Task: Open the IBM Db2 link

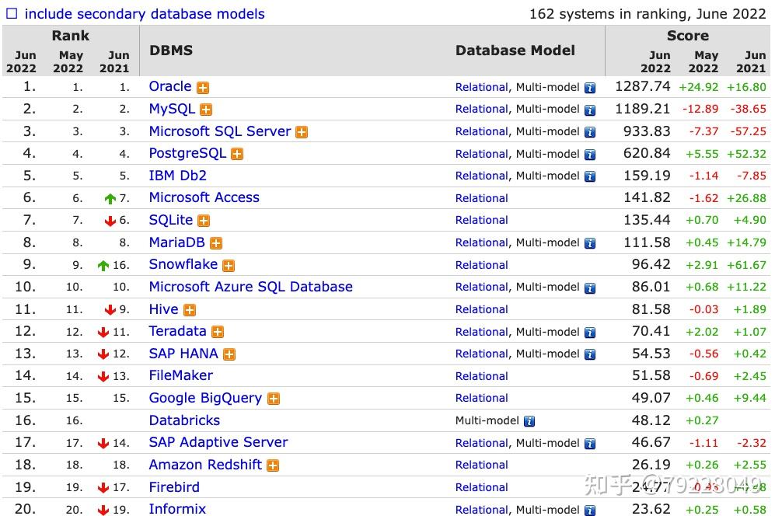Action: point(177,176)
